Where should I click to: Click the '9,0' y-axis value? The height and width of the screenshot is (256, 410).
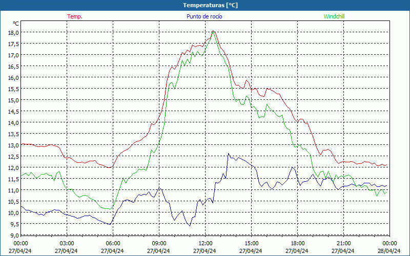pos(15,235)
